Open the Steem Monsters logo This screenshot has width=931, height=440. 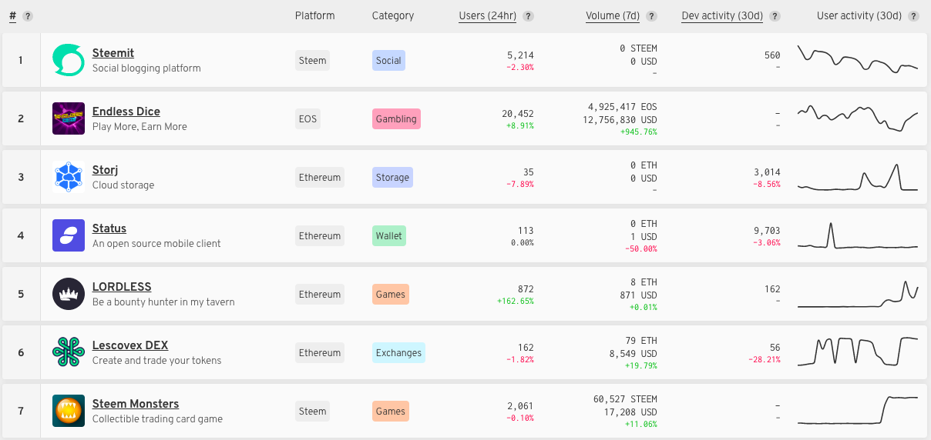tap(69, 411)
